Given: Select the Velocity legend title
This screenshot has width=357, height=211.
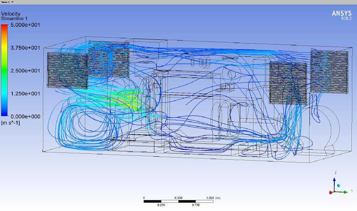Looking at the screenshot, I should click(x=11, y=14).
